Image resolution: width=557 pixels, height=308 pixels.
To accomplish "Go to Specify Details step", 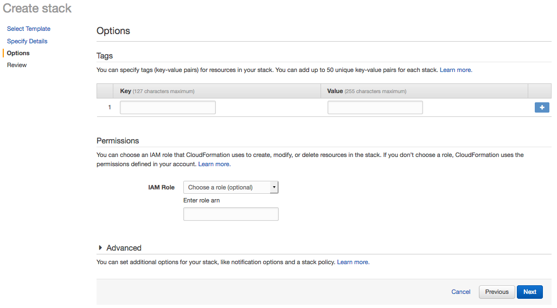I will [x=27, y=41].
